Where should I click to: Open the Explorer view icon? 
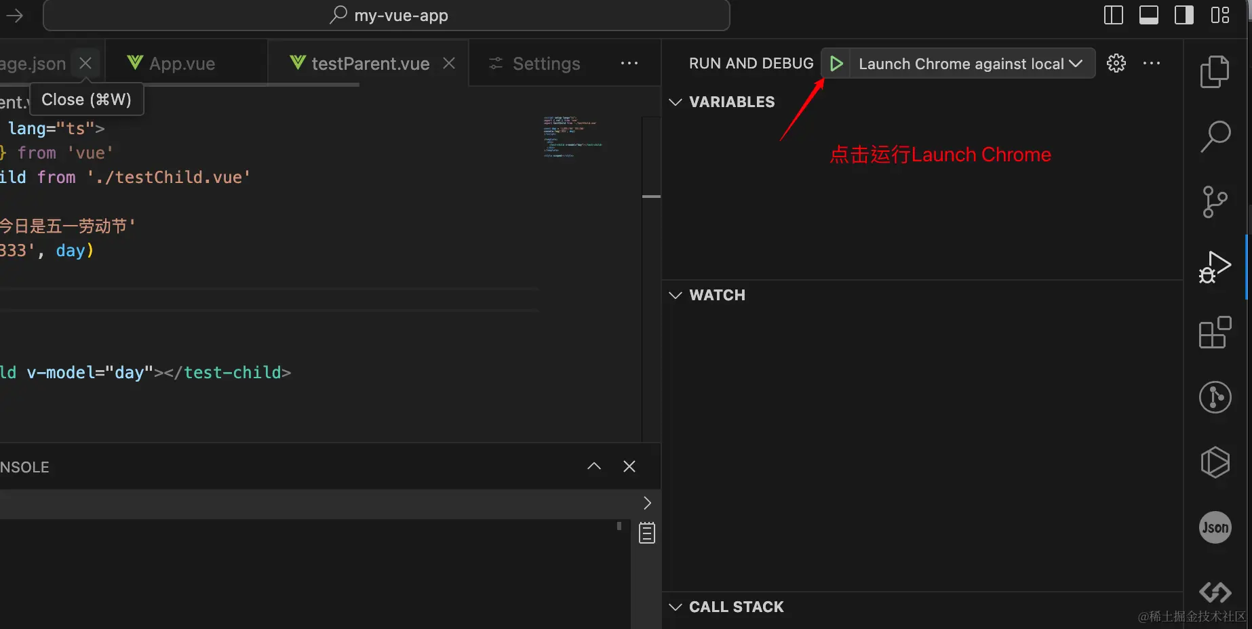point(1215,71)
